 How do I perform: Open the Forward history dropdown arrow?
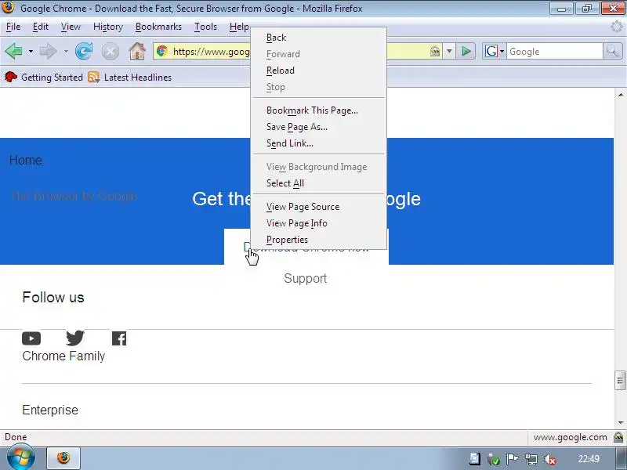tap(66, 51)
